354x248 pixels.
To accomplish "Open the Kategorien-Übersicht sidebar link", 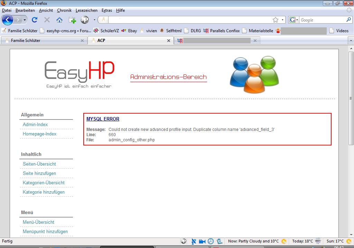I will pos(44,183).
